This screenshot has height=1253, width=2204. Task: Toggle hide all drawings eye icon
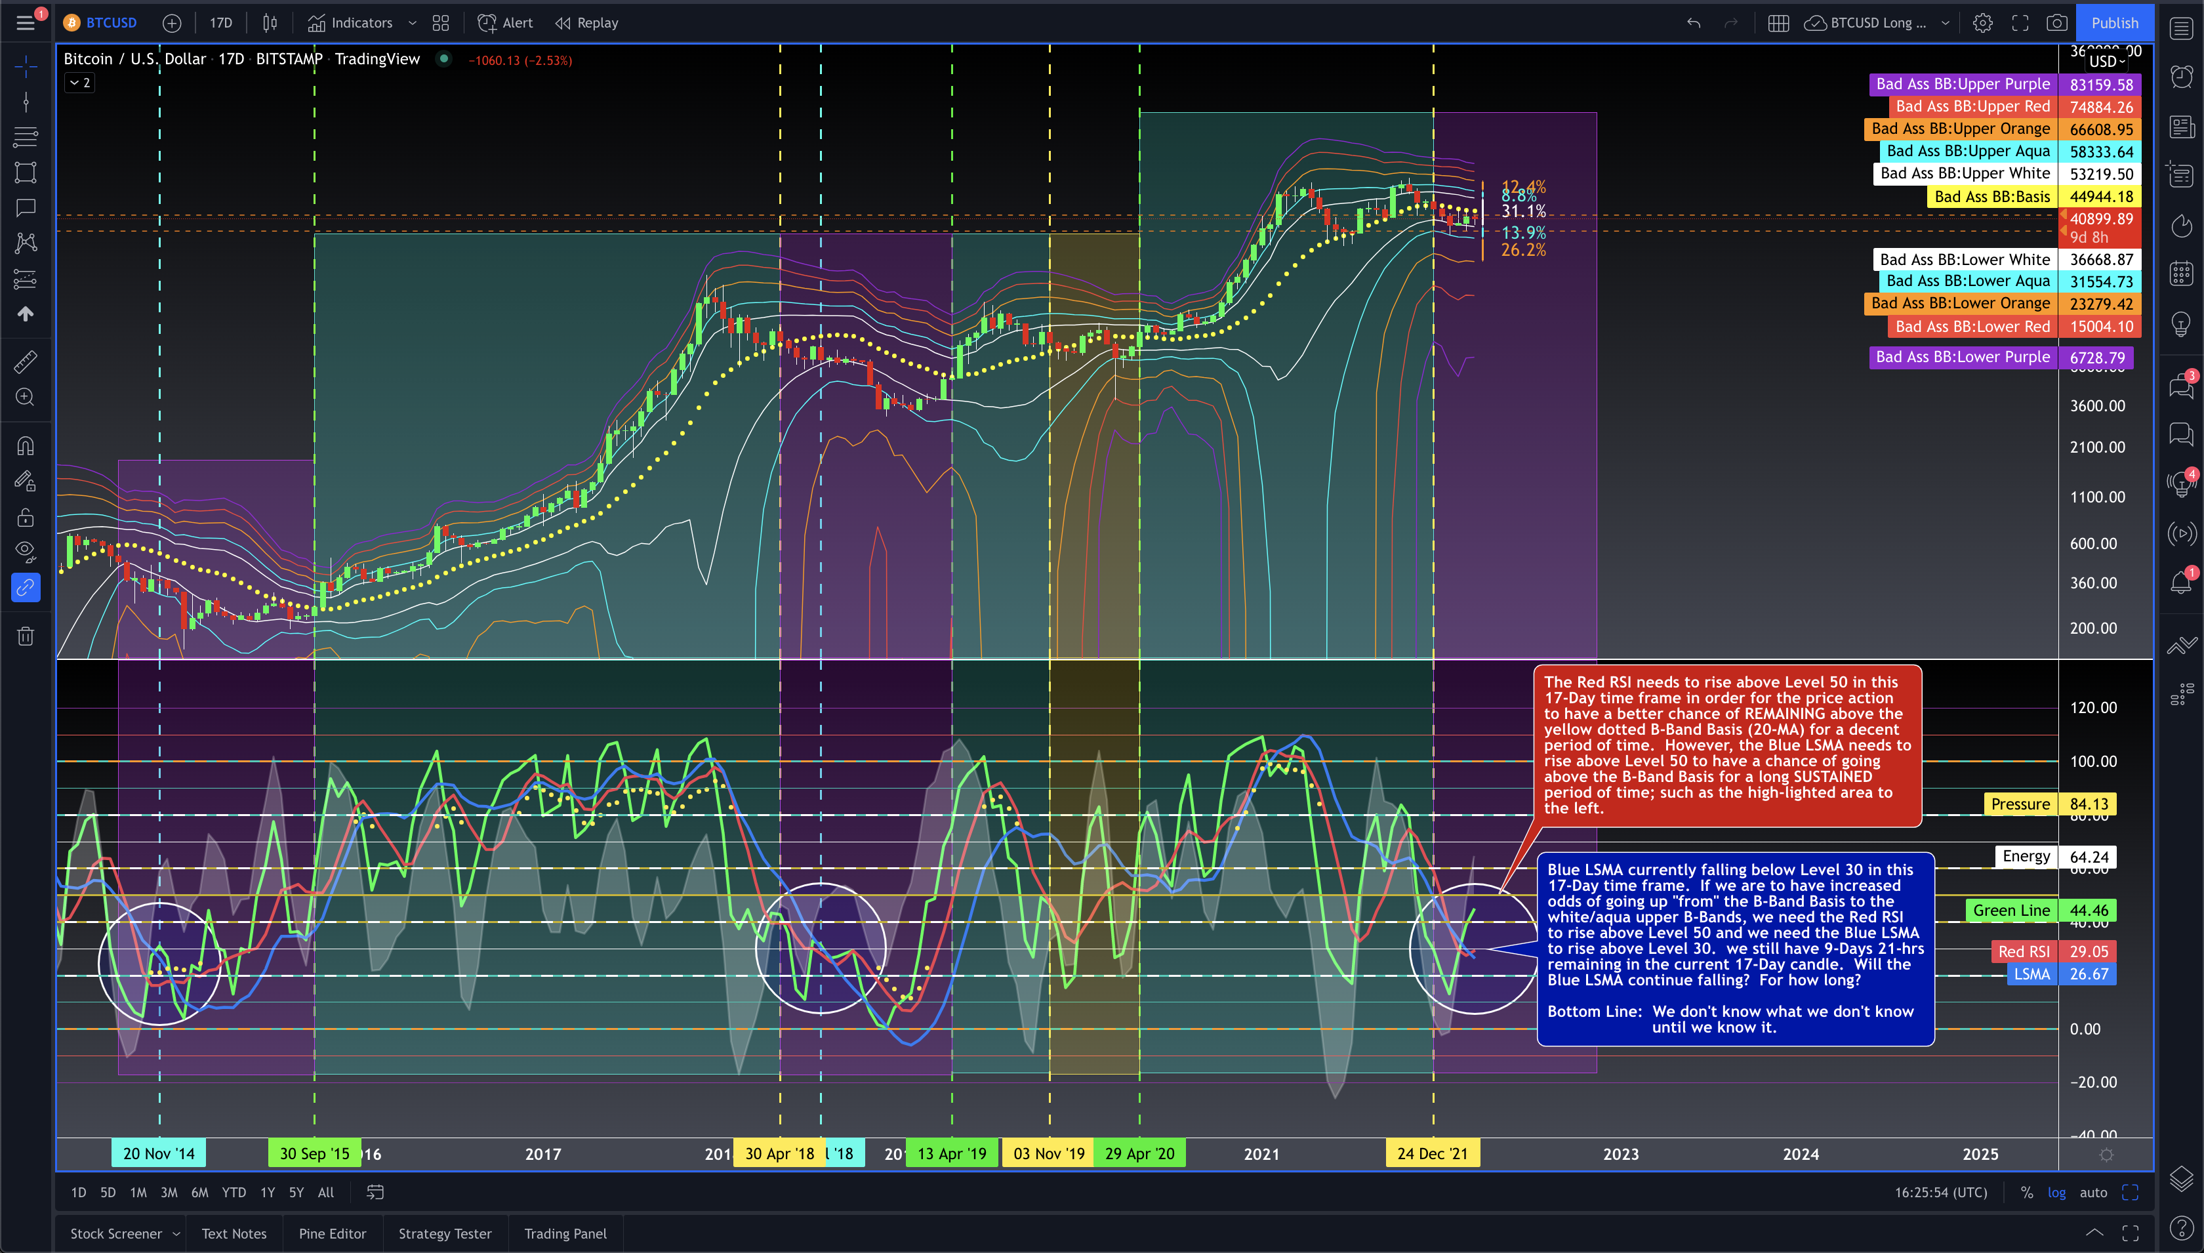26,552
